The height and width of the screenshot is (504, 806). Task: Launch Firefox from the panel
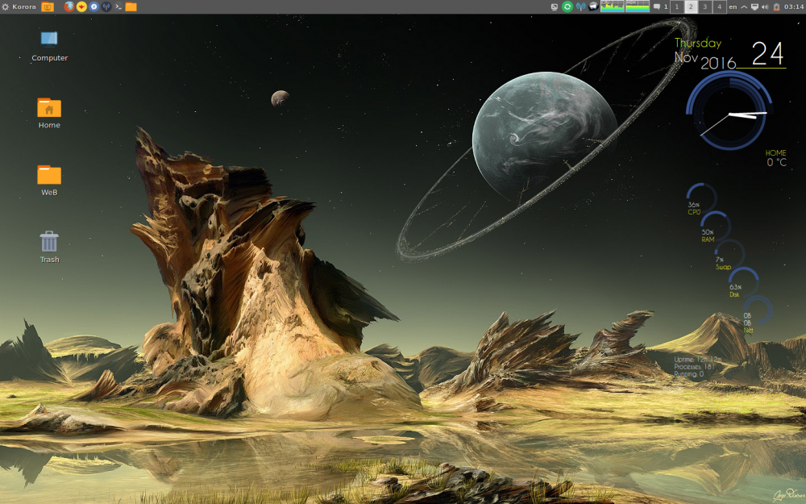coord(69,6)
